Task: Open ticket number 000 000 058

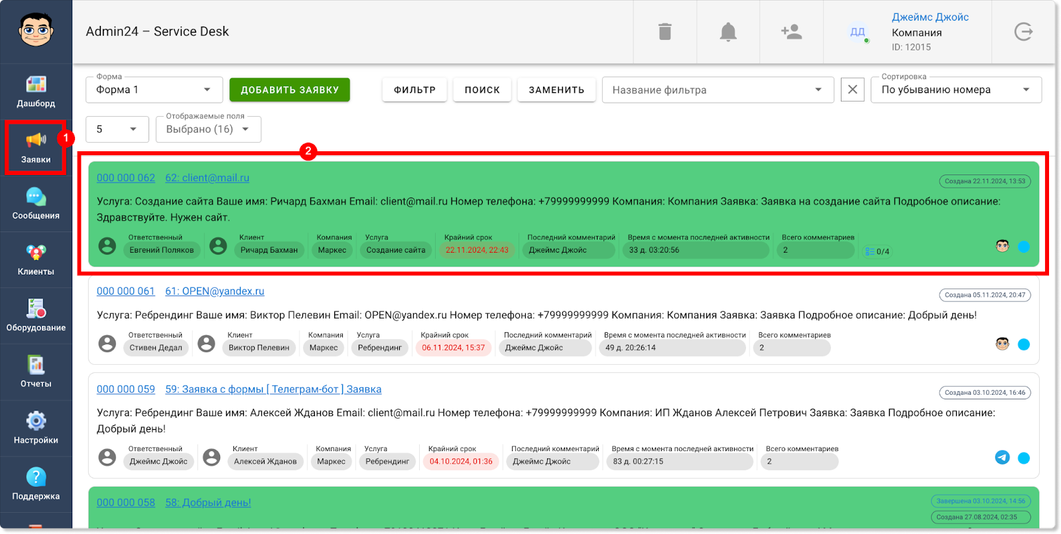Action: [126, 503]
